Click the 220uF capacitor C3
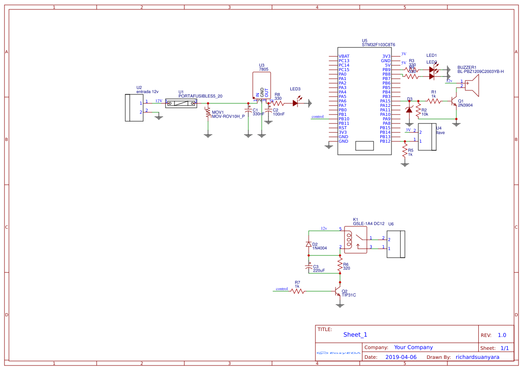 click(309, 266)
